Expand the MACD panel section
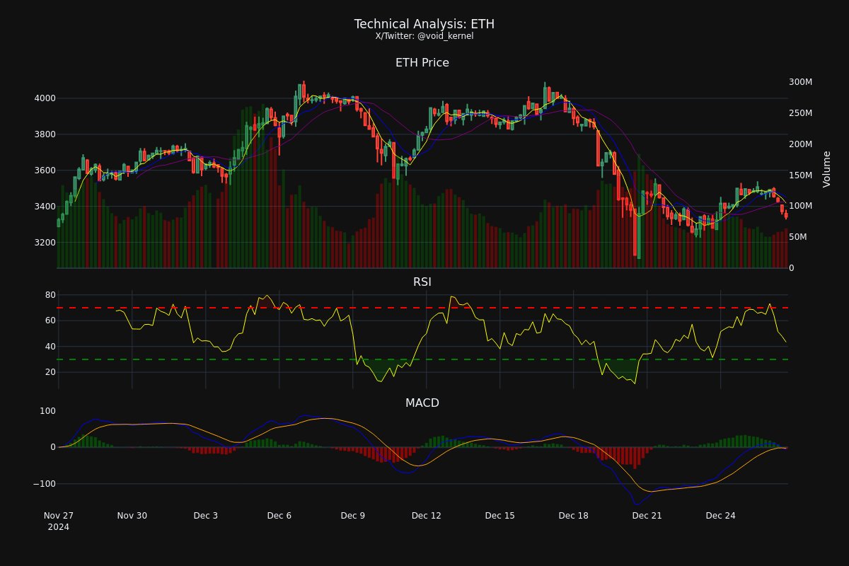Screen dimensions: 849x566 (x=422, y=403)
